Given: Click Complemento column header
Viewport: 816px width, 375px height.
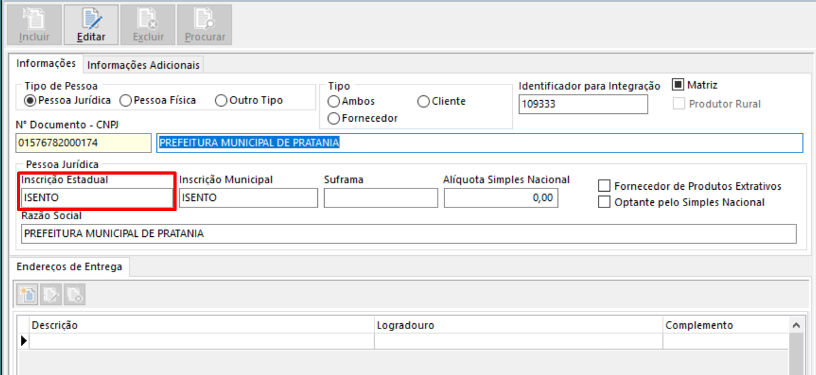Looking at the screenshot, I should pos(725,325).
